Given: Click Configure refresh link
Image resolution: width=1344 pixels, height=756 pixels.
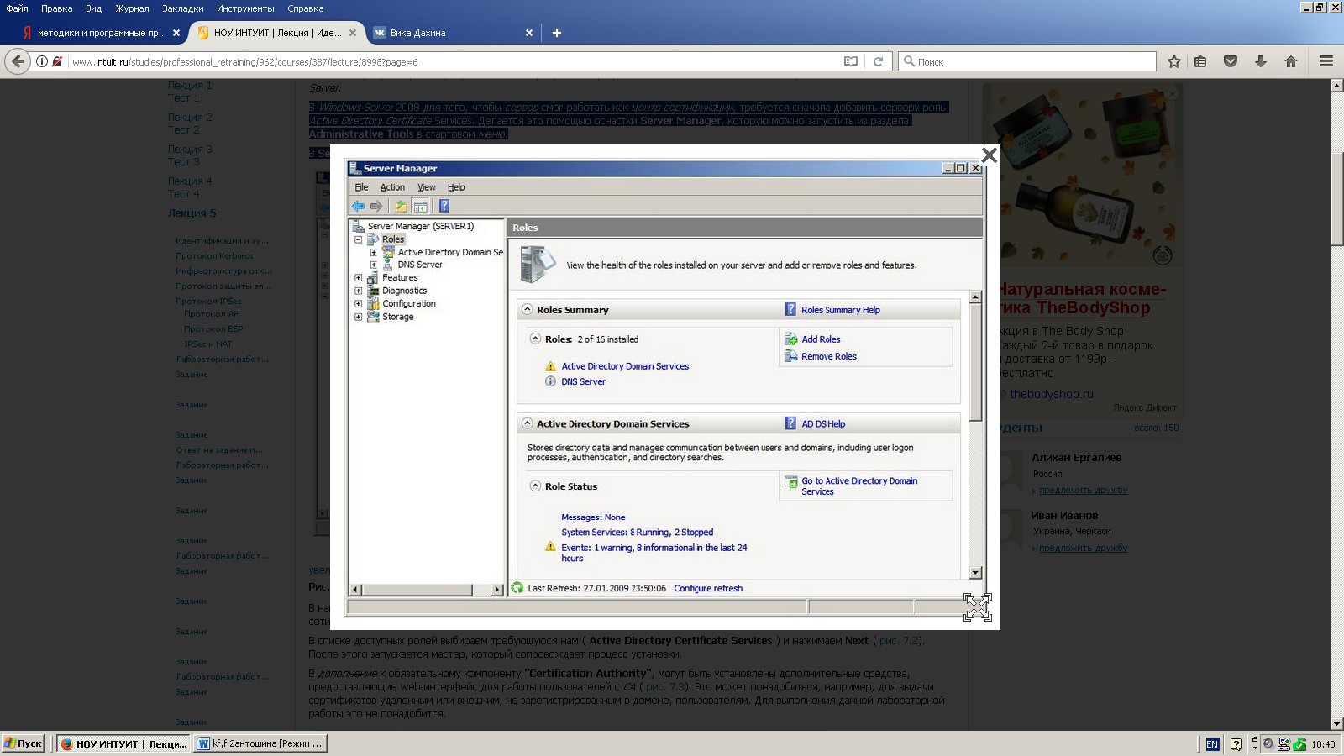Looking at the screenshot, I should pos(708,588).
